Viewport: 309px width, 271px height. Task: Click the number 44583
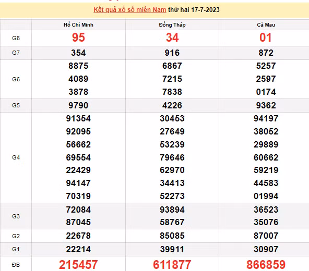tap(266, 183)
